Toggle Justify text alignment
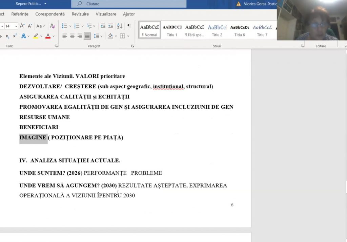This screenshot has height=242, width=347. tap(87, 36)
